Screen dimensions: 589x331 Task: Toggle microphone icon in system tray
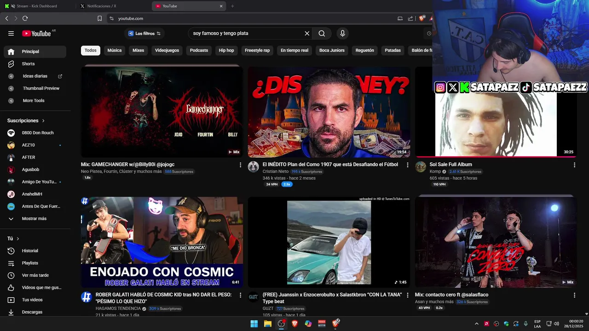[x=525, y=324]
